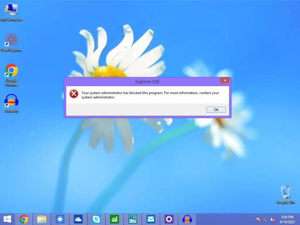Click the Windows Start button
Image resolution: width=300 pixels, height=225 pixels.
[x=7, y=219]
